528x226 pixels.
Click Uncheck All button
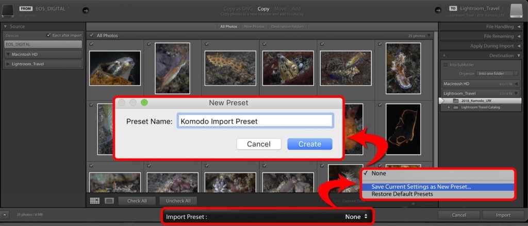pyautogui.click(x=178, y=201)
